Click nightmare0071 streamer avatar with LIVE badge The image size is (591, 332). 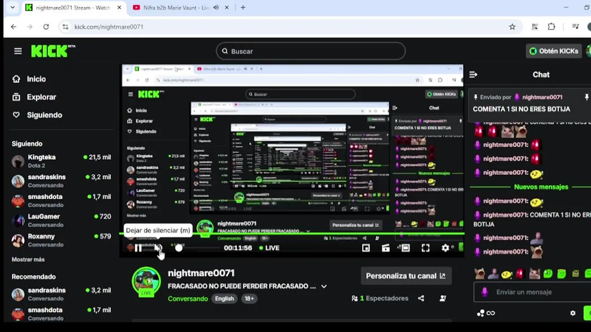(146, 281)
